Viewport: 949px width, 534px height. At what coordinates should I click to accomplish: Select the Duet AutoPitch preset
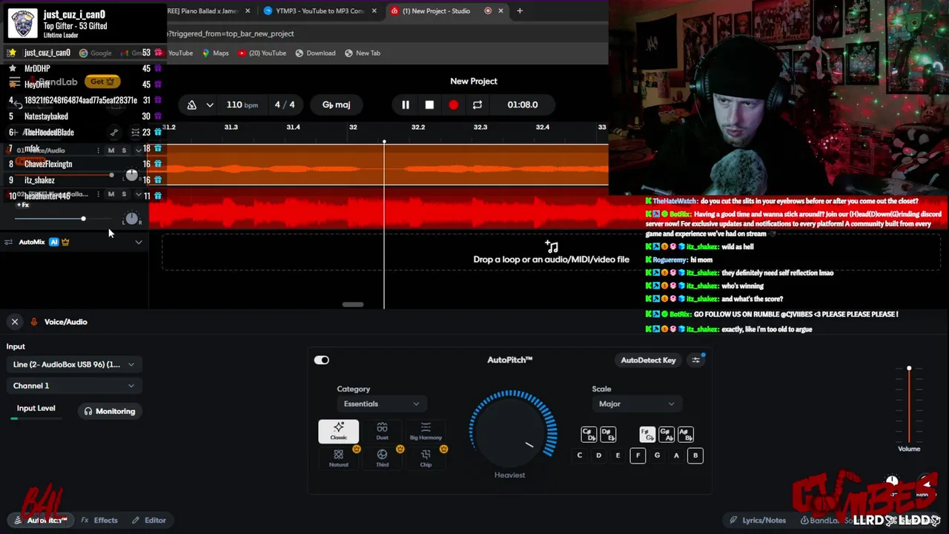[382, 431]
